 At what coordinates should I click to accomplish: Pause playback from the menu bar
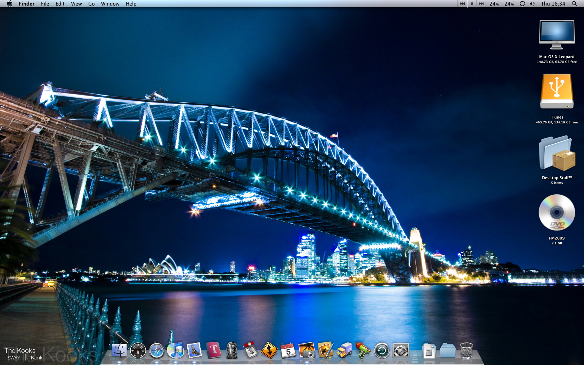pos(472,4)
